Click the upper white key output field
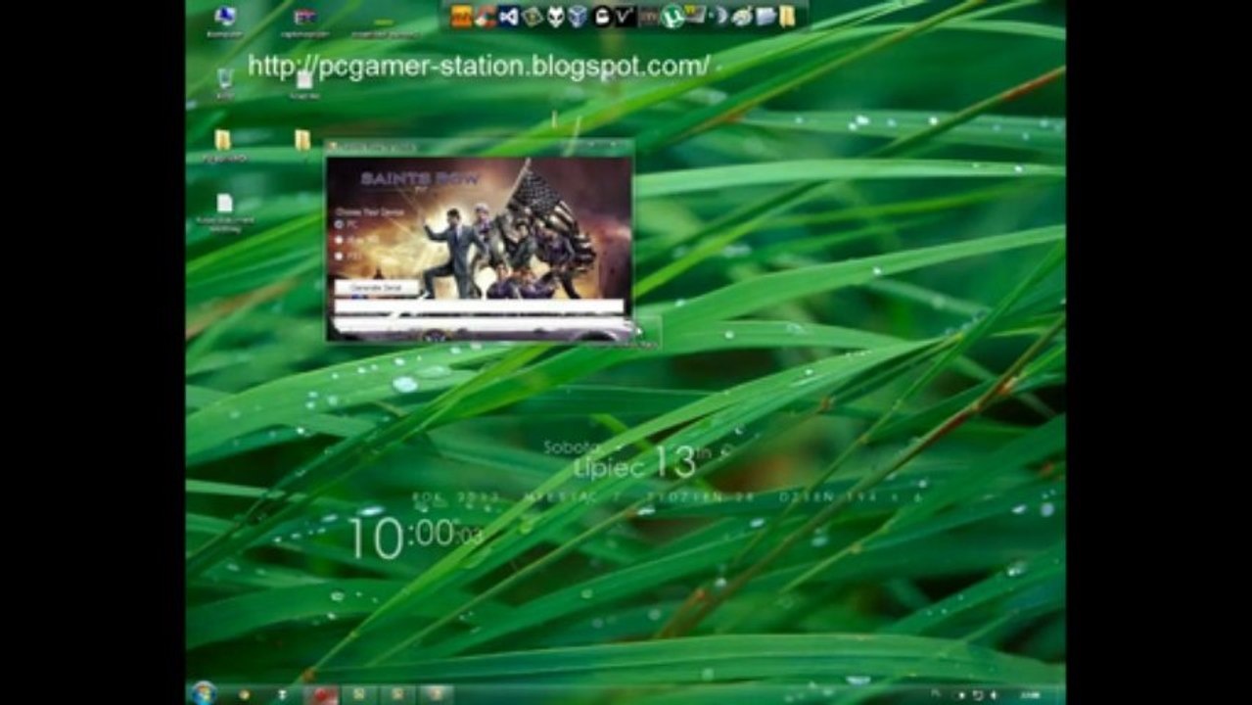The height and width of the screenshot is (705, 1252). click(x=479, y=305)
